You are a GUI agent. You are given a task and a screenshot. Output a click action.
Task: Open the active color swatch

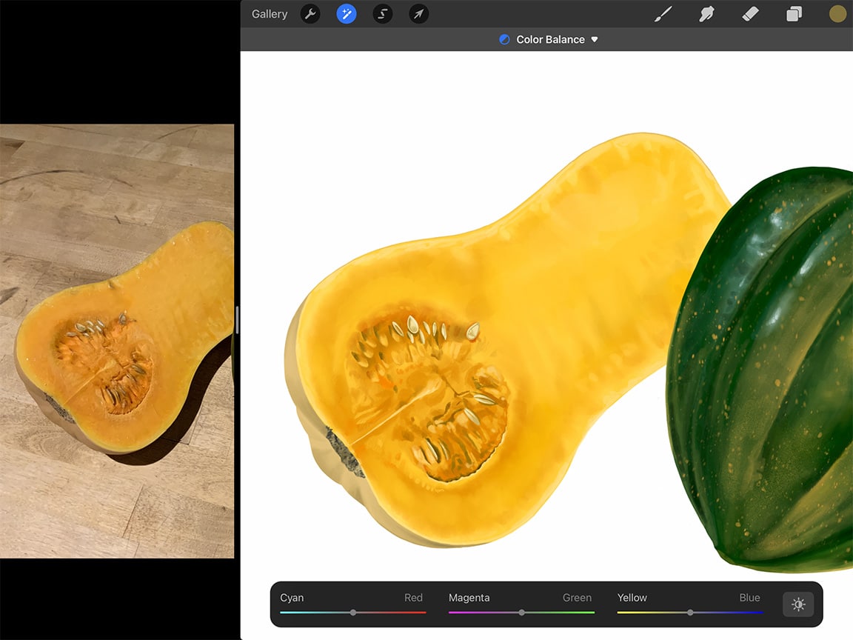coord(837,13)
